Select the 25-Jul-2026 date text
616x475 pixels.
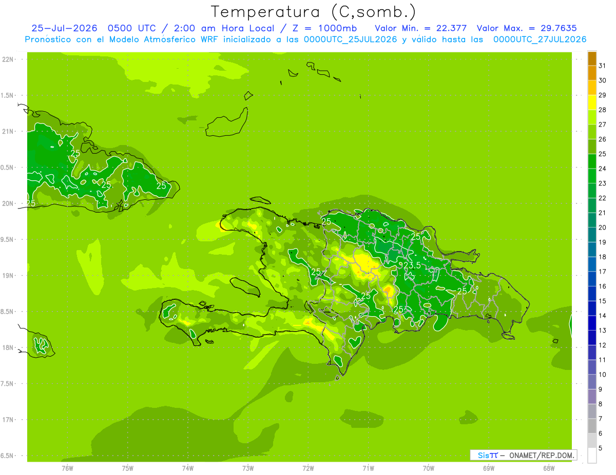64,28
